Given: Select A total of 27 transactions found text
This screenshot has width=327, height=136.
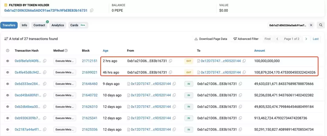Looking at the screenshot, I should (34, 39).
